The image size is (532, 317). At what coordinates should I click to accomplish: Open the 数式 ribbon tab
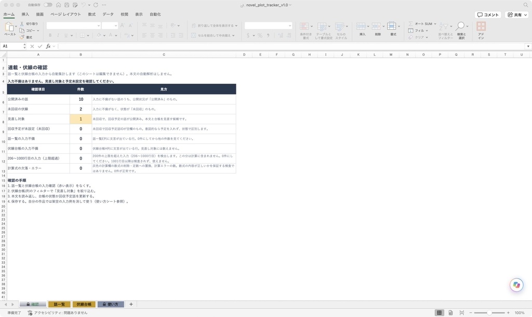coord(91,14)
